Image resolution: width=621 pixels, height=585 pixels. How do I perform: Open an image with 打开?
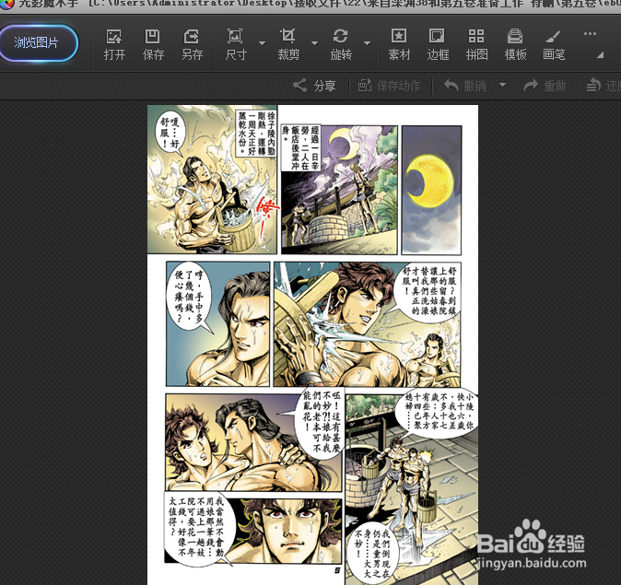click(114, 44)
